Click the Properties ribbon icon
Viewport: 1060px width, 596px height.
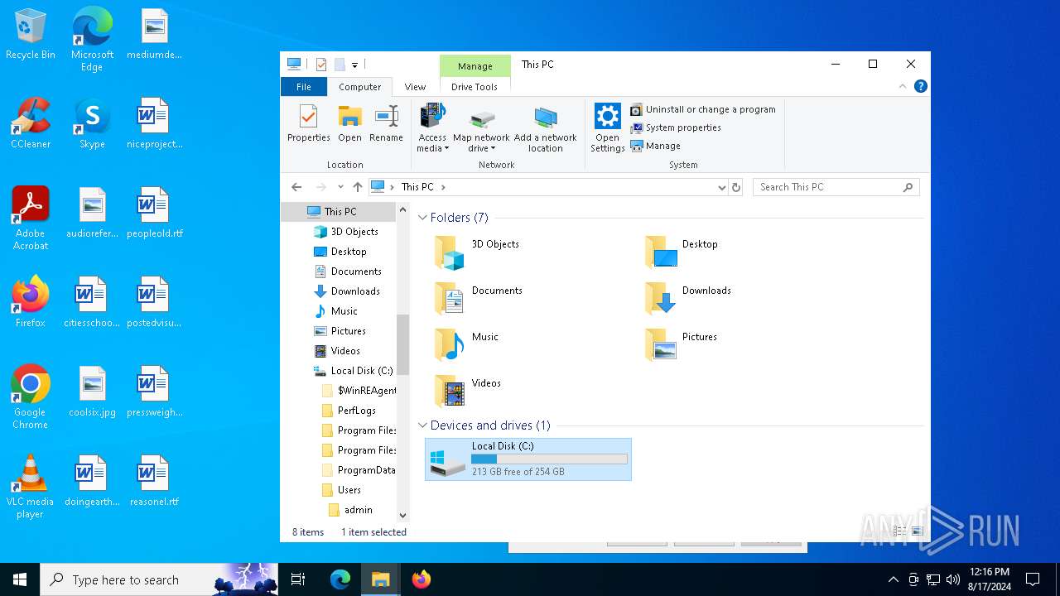(308, 124)
